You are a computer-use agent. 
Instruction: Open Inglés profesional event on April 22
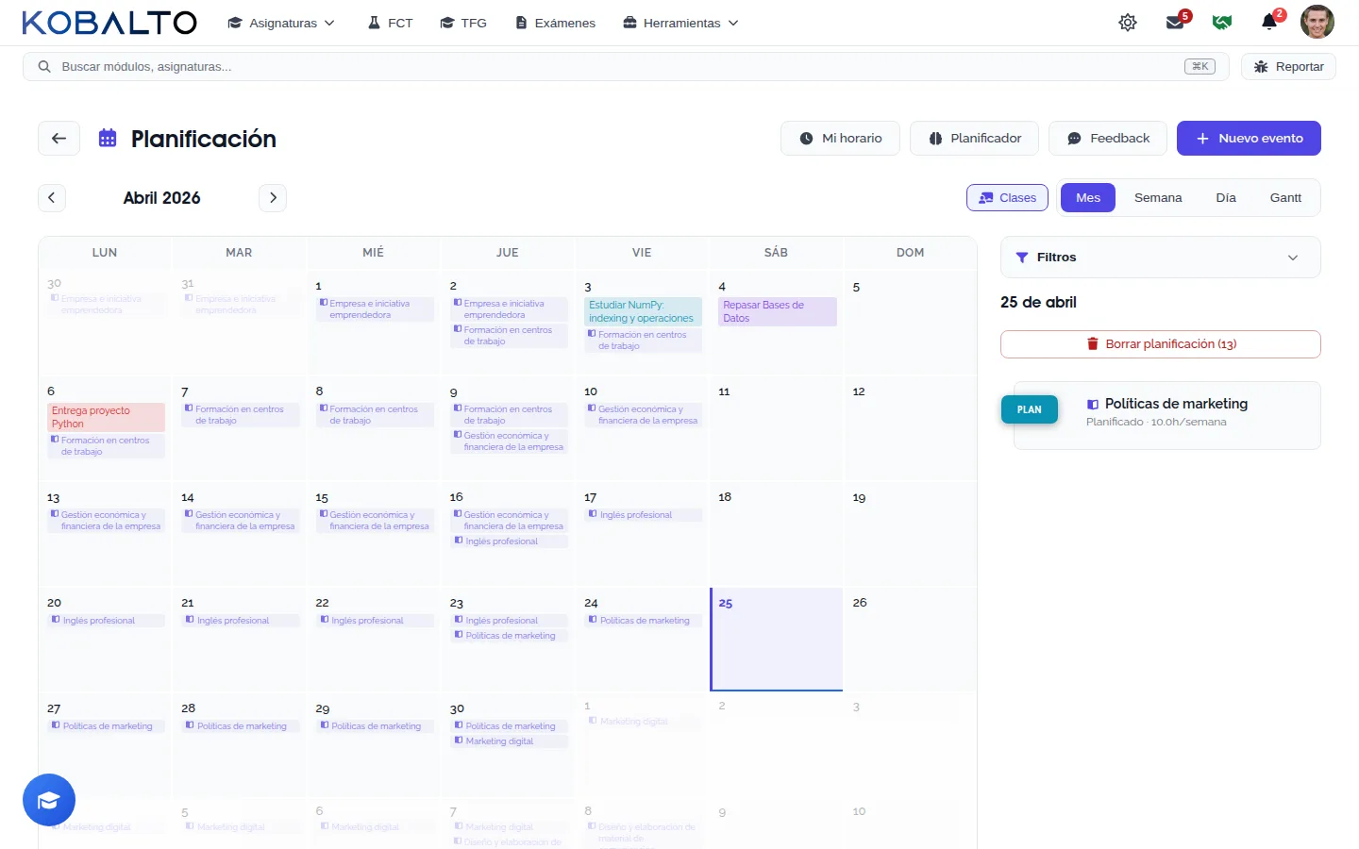point(375,621)
